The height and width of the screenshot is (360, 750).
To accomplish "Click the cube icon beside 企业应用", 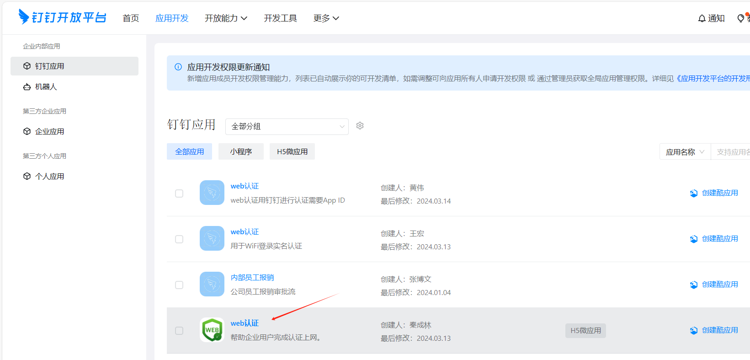I will [x=27, y=131].
